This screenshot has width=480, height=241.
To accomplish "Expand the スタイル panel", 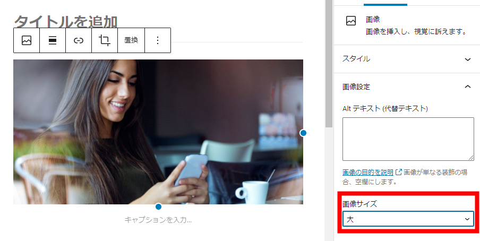I will (407, 59).
